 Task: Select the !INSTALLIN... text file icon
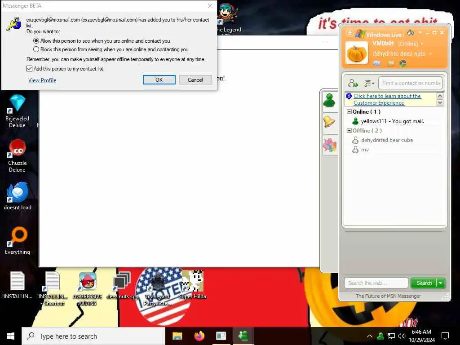tap(18, 285)
